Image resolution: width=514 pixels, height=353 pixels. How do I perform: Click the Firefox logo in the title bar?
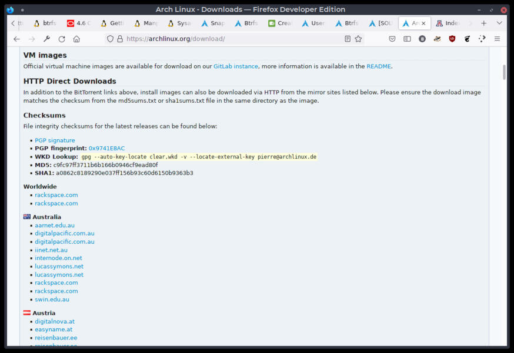coord(10,9)
